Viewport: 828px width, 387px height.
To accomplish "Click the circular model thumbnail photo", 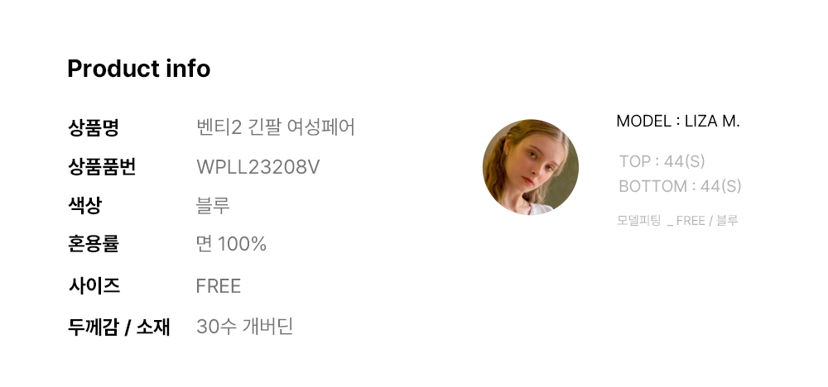I will [x=530, y=166].
